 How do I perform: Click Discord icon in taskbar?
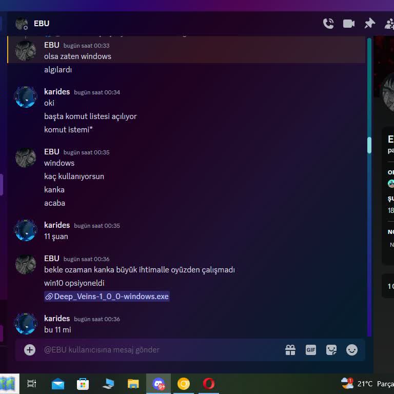159,384
